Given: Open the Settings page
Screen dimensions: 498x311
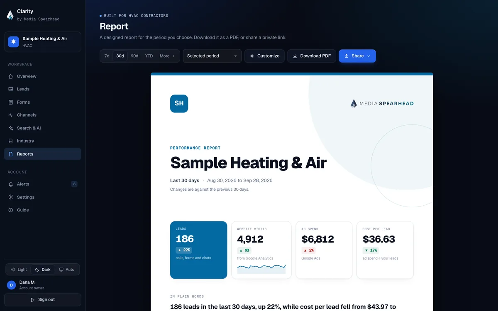Looking at the screenshot, I should [x=43, y=197].
